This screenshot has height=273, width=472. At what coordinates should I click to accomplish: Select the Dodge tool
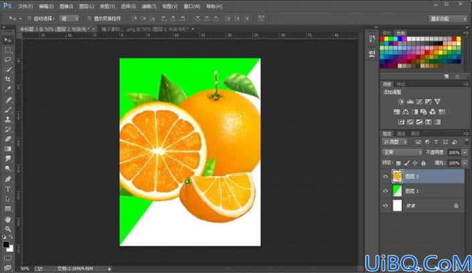point(8,169)
